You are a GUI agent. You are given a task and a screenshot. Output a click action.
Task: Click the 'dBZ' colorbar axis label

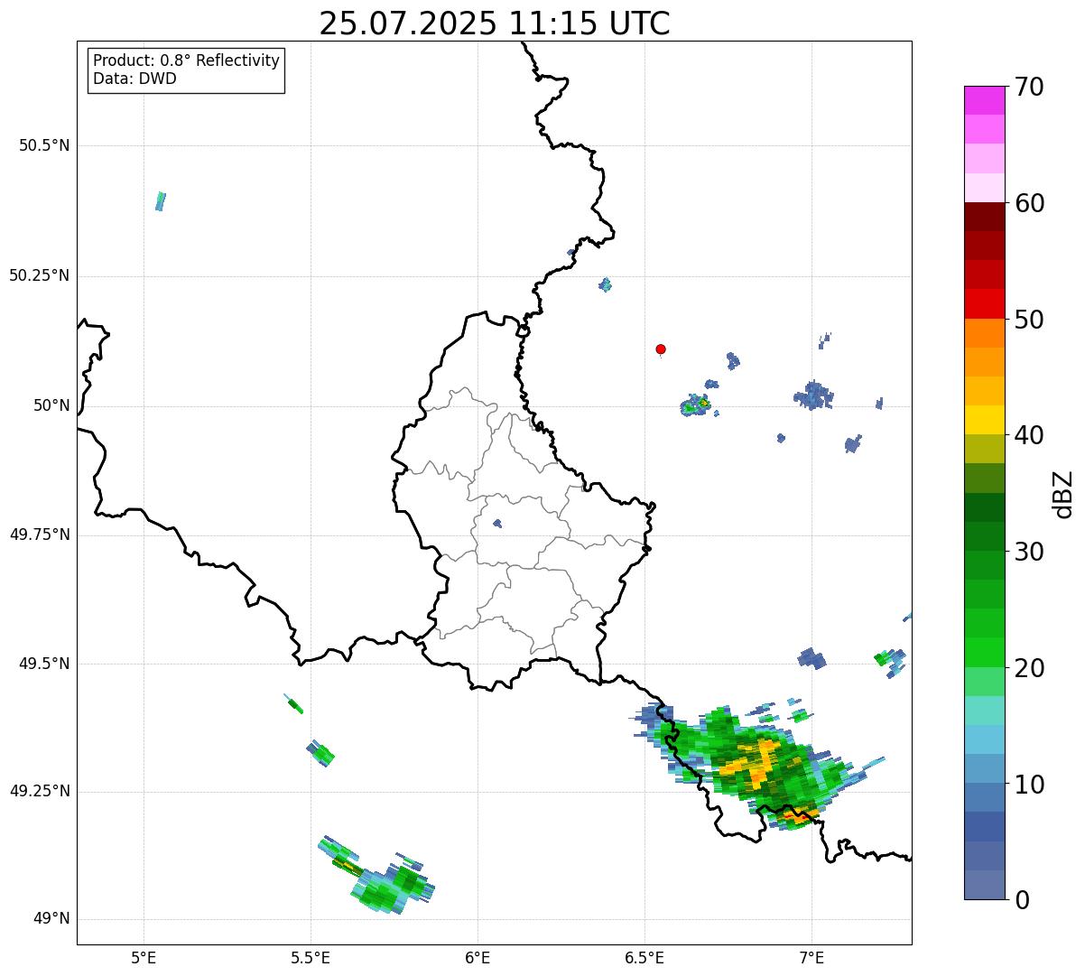point(1063,494)
